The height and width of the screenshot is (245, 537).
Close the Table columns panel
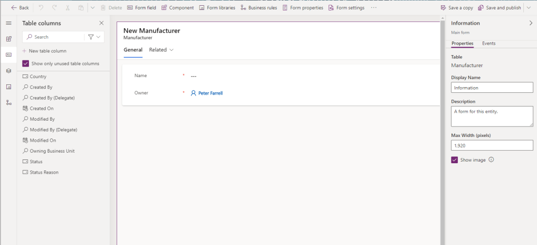(x=101, y=23)
